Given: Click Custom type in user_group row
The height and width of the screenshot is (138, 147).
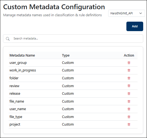Looking at the screenshot, I should click(x=68, y=63).
